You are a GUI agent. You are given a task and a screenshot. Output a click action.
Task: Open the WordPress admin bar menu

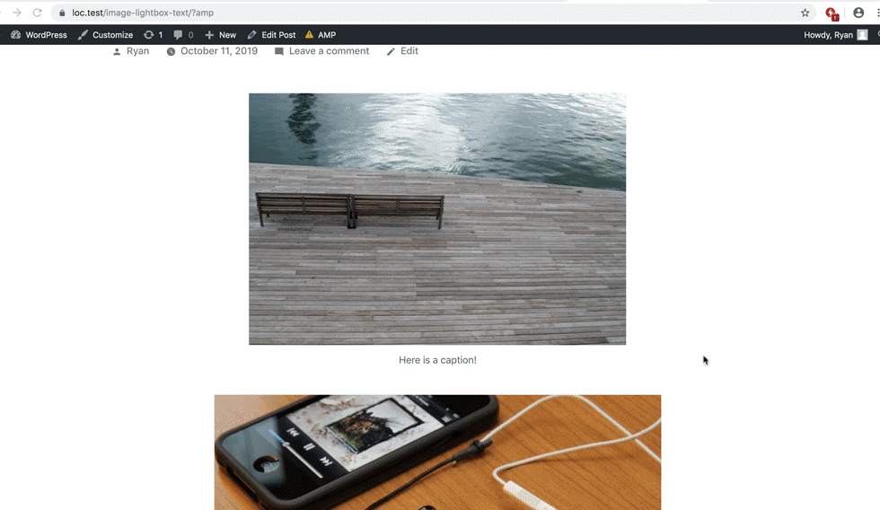coord(39,35)
